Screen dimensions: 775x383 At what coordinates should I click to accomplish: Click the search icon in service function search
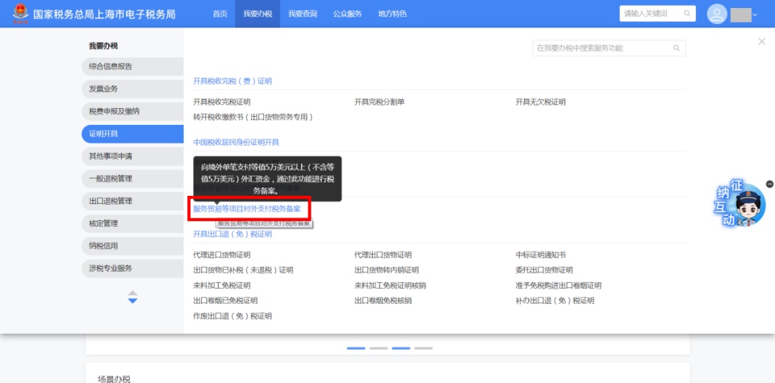coord(676,49)
